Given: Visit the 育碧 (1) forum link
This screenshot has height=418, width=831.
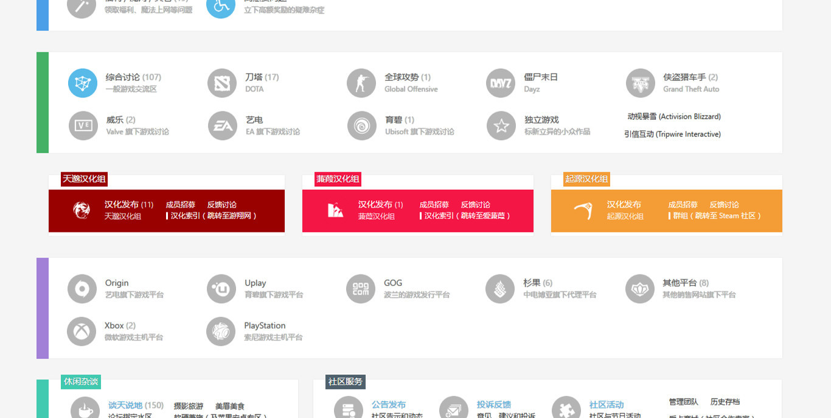Looking at the screenshot, I should click(x=400, y=120).
